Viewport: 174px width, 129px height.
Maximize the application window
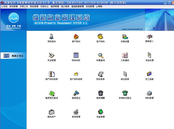pos(169,3)
